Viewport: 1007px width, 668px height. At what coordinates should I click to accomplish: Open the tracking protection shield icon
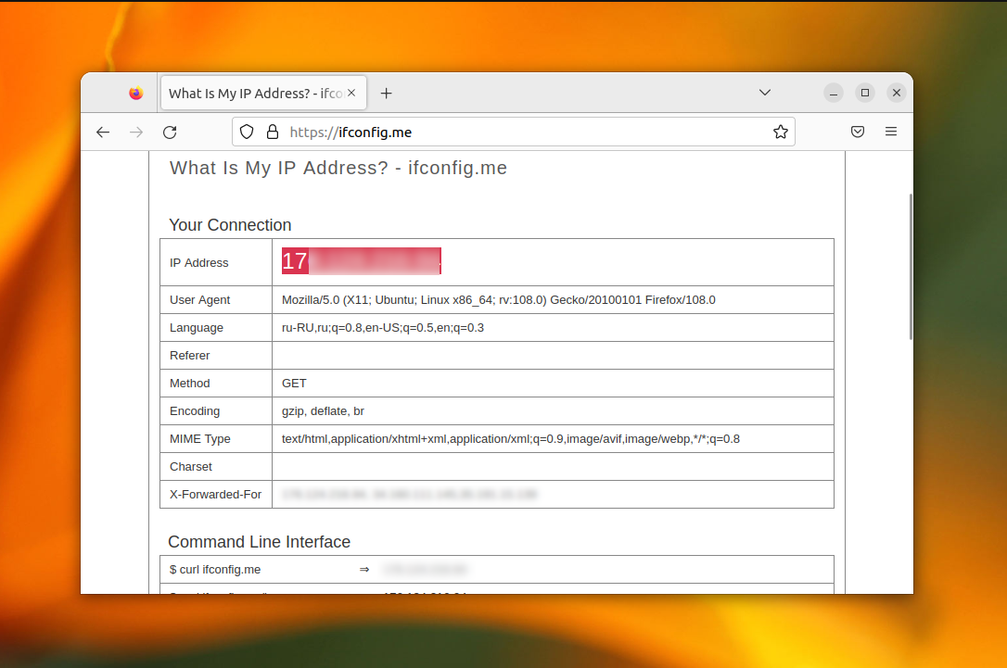(x=247, y=132)
